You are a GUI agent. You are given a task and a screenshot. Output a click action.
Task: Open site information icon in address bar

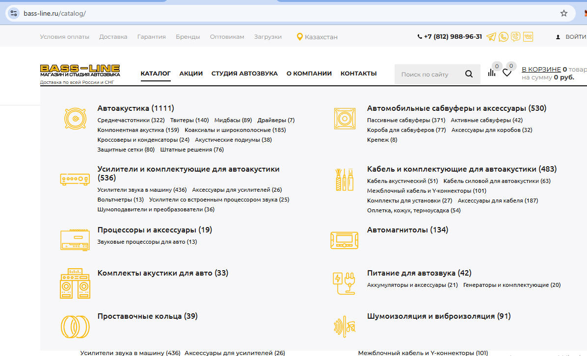[x=14, y=13]
